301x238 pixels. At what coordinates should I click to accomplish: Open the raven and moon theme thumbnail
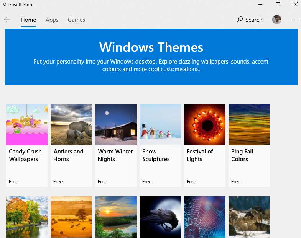[160, 217]
